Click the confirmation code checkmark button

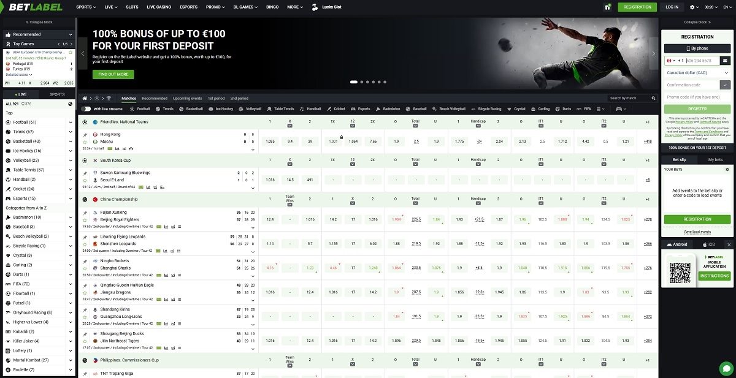pos(726,85)
